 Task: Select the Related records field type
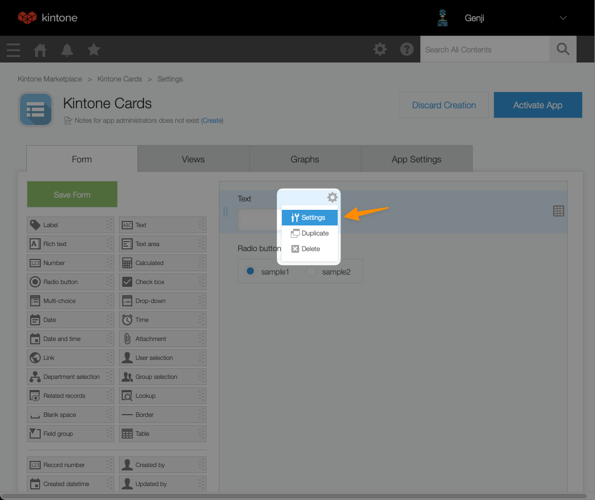[x=70, y=396]
